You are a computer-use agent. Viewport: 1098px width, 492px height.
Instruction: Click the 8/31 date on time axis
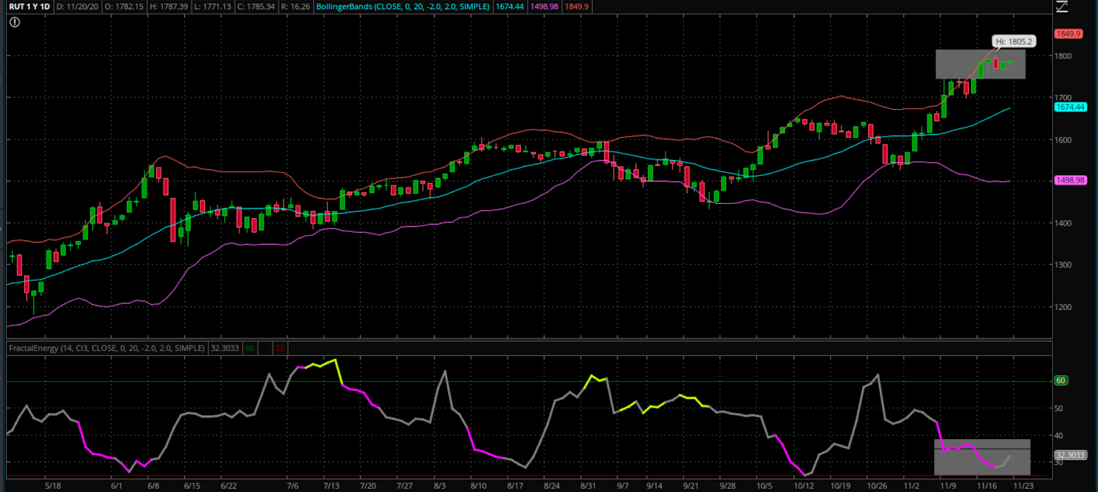[588, 486]
